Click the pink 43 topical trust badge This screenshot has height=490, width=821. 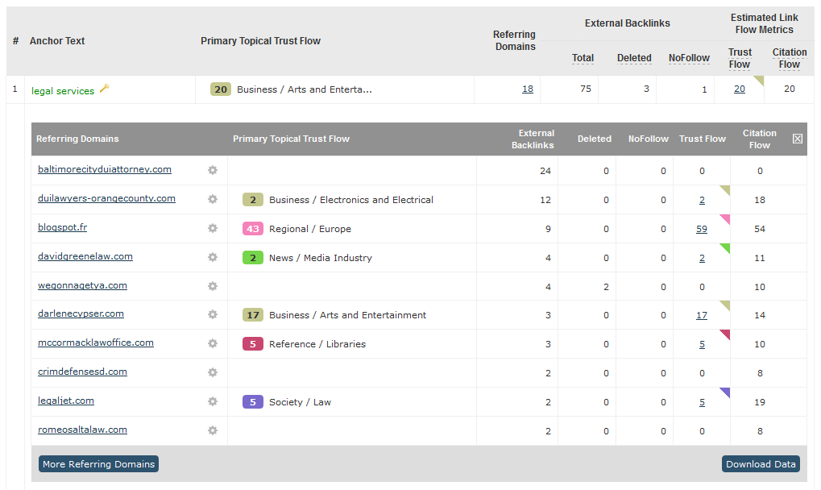(253, 229)
